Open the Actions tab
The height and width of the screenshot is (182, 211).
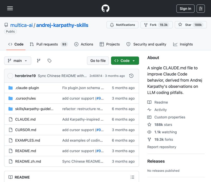click(x=84, y=44)
